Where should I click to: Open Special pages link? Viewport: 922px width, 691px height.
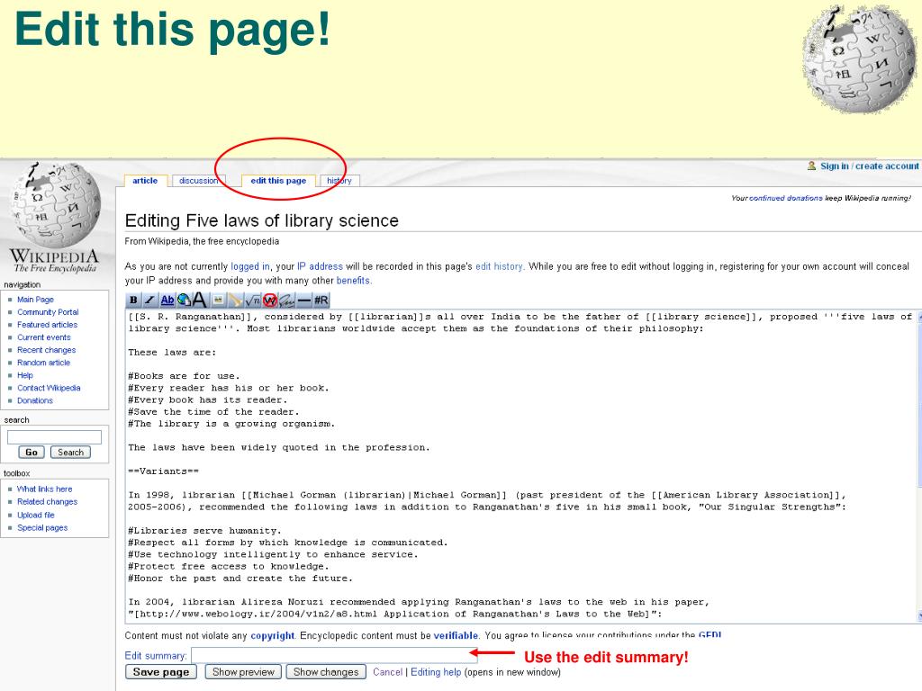[42, 527]
